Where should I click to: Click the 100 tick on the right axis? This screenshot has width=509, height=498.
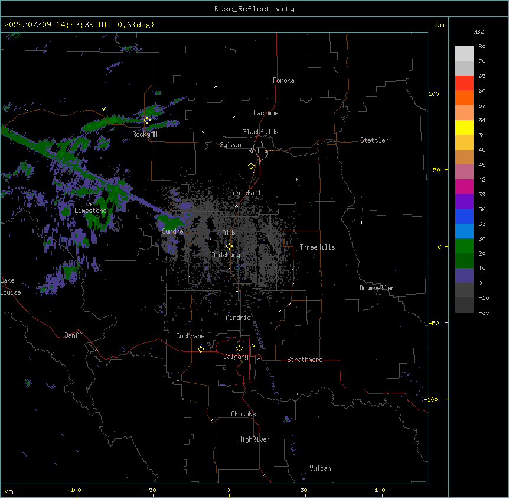[433, 93]
